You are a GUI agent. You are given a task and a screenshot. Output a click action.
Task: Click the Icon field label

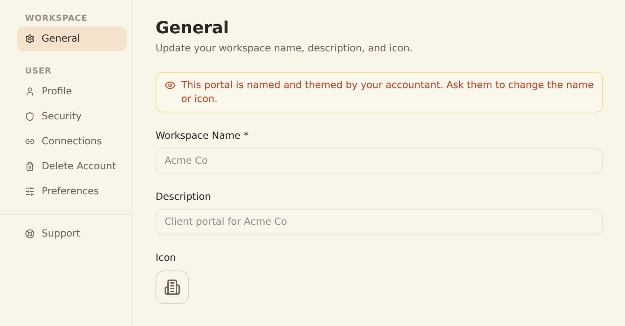pyautogui.click(x=166, y=257)
